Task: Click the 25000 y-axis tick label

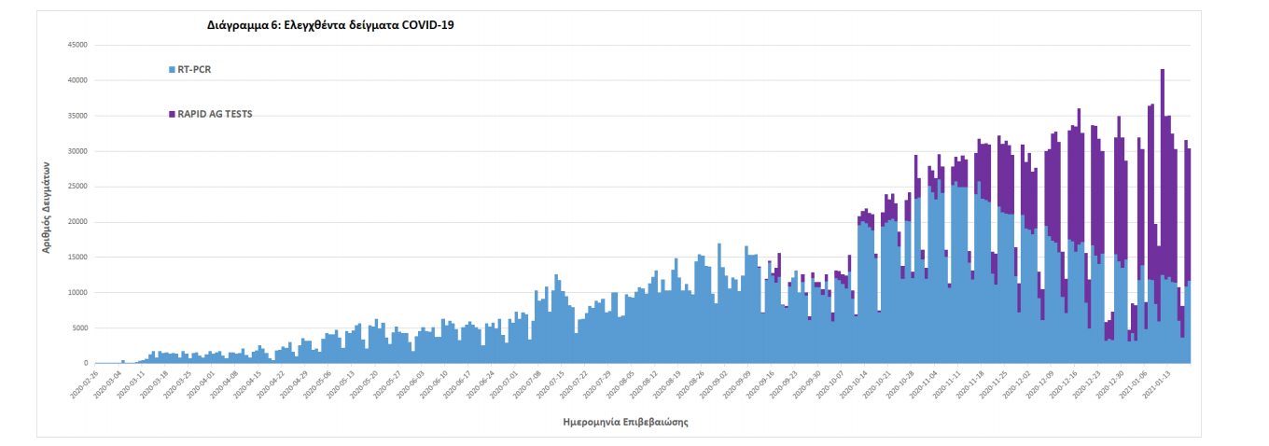Action: point(77,187)
